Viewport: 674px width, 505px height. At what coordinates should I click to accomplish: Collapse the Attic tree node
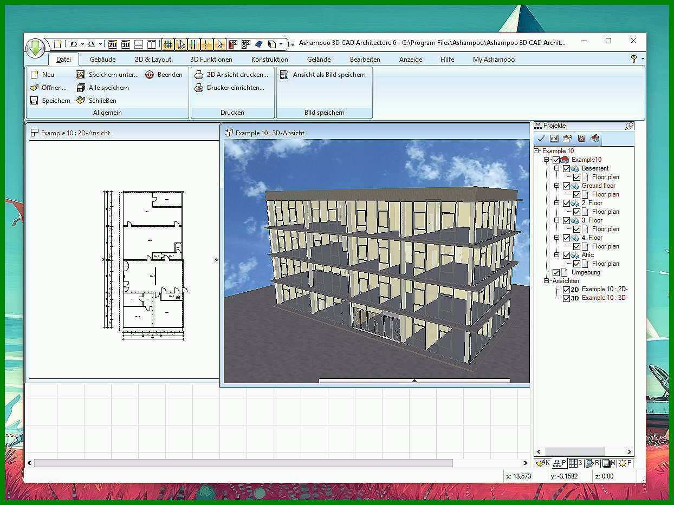pyautogui.click(x=556, y=255)
